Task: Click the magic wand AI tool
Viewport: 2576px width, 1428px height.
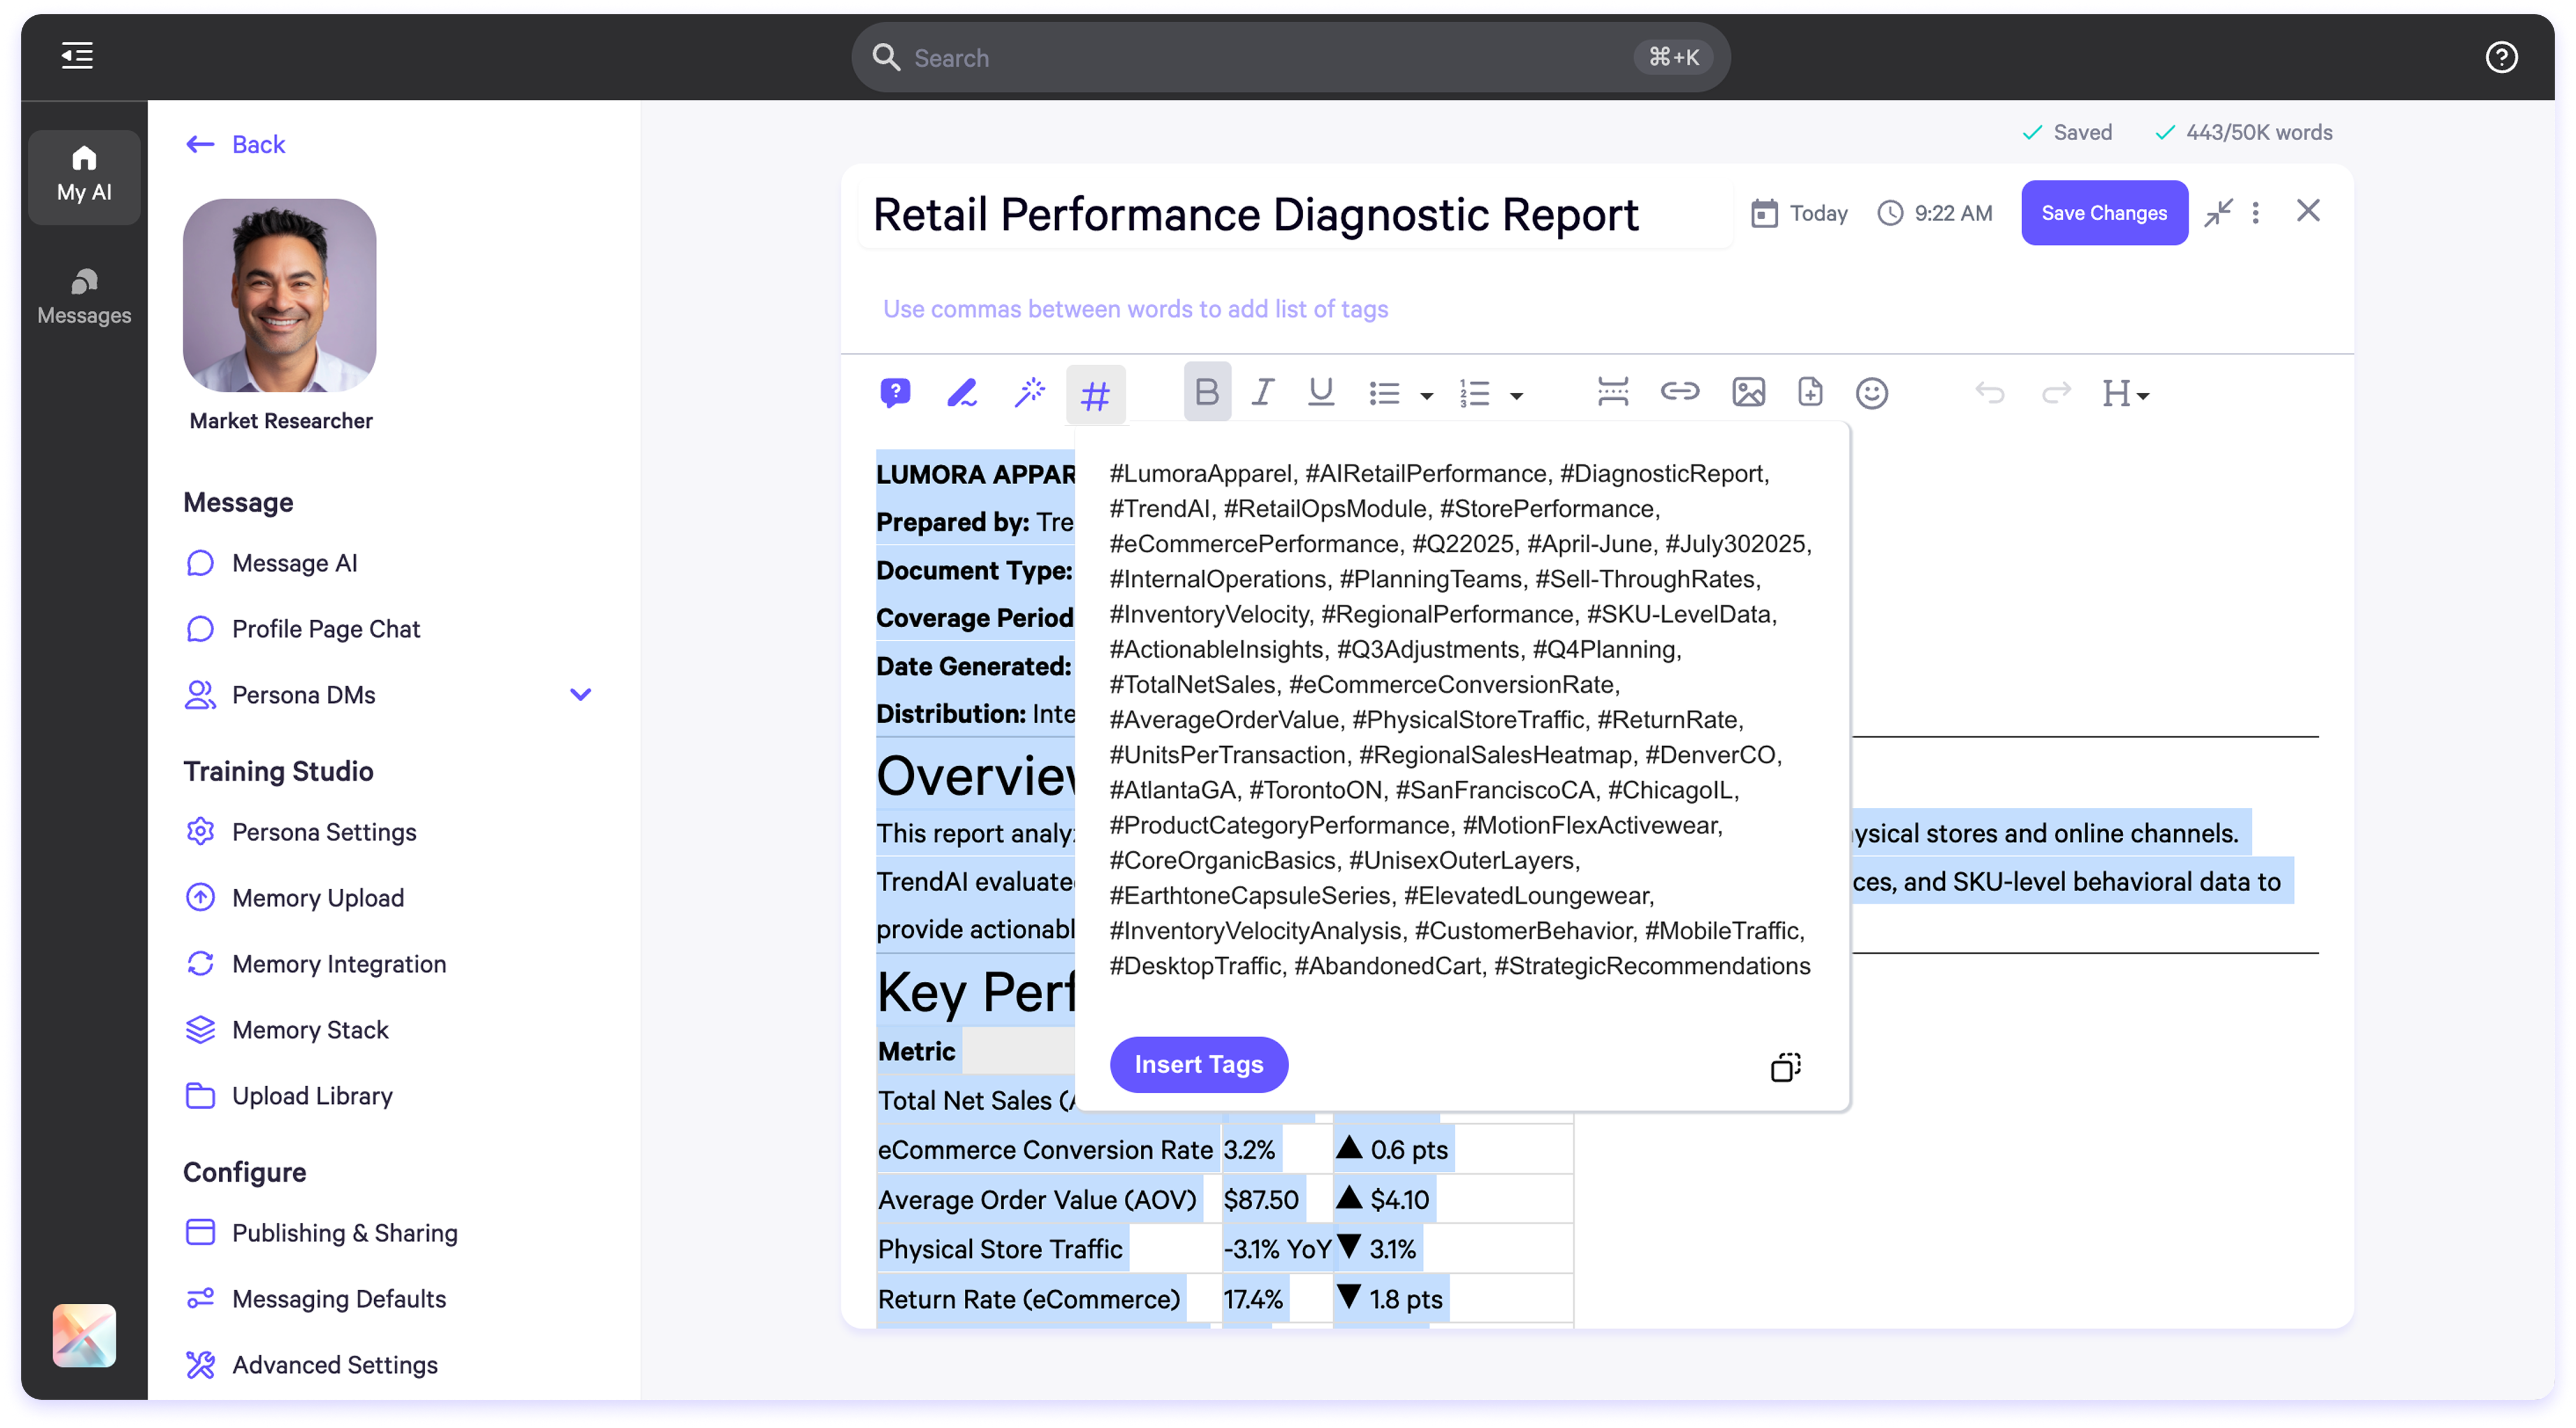Action: (1029, 393)
